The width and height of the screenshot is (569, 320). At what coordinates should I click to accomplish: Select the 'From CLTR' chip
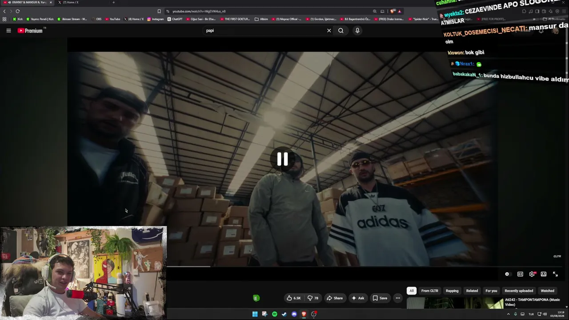pos(429,291)
